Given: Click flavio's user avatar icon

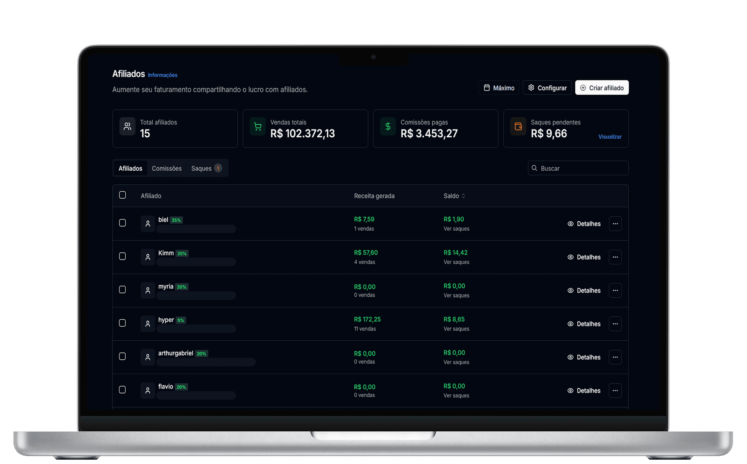Looking at the screenshot, I should (x=148, y=390).
